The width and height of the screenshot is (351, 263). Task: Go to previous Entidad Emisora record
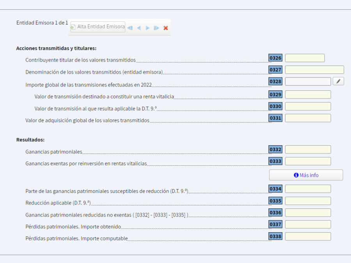click(138, 28)
